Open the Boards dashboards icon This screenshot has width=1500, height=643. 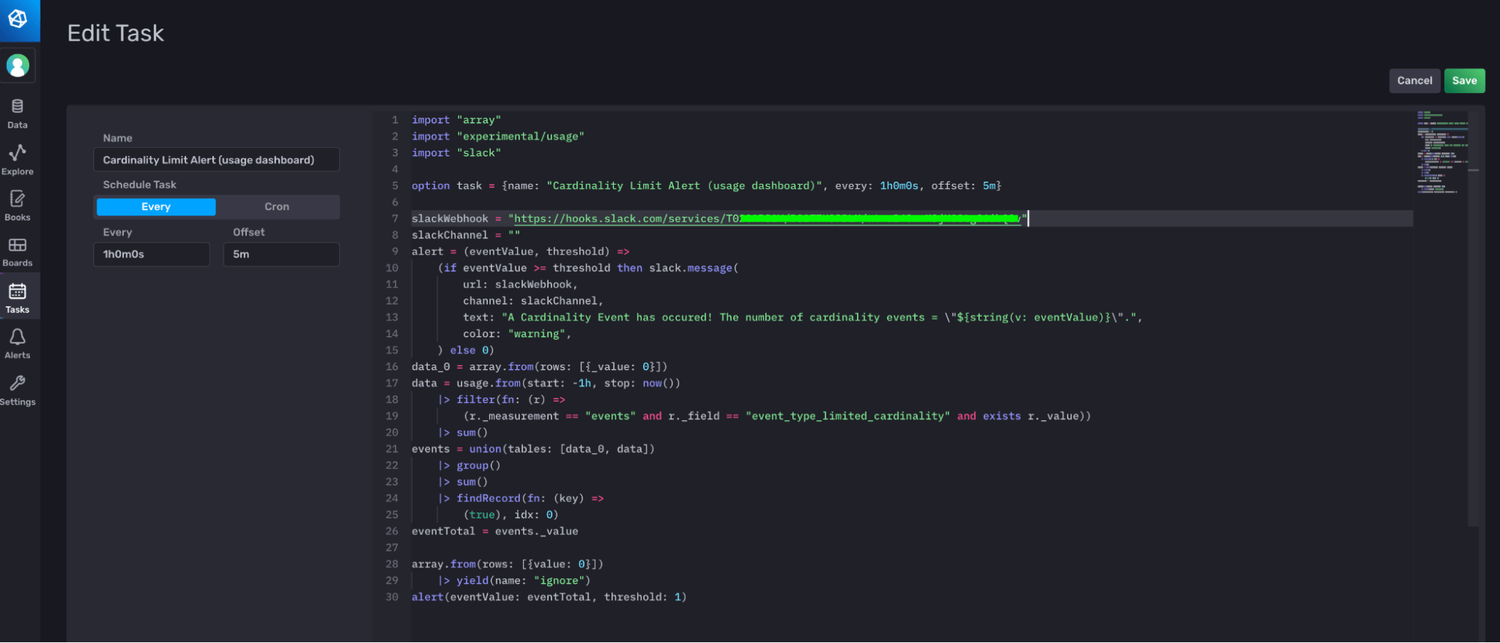point(17,245)
